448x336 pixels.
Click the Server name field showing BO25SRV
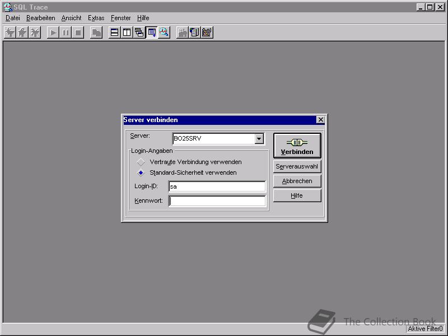tap(214, 139)
